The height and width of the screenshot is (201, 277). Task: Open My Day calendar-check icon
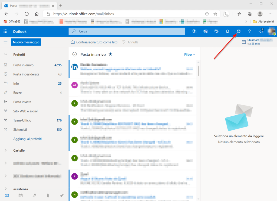[x=216, y=31]
